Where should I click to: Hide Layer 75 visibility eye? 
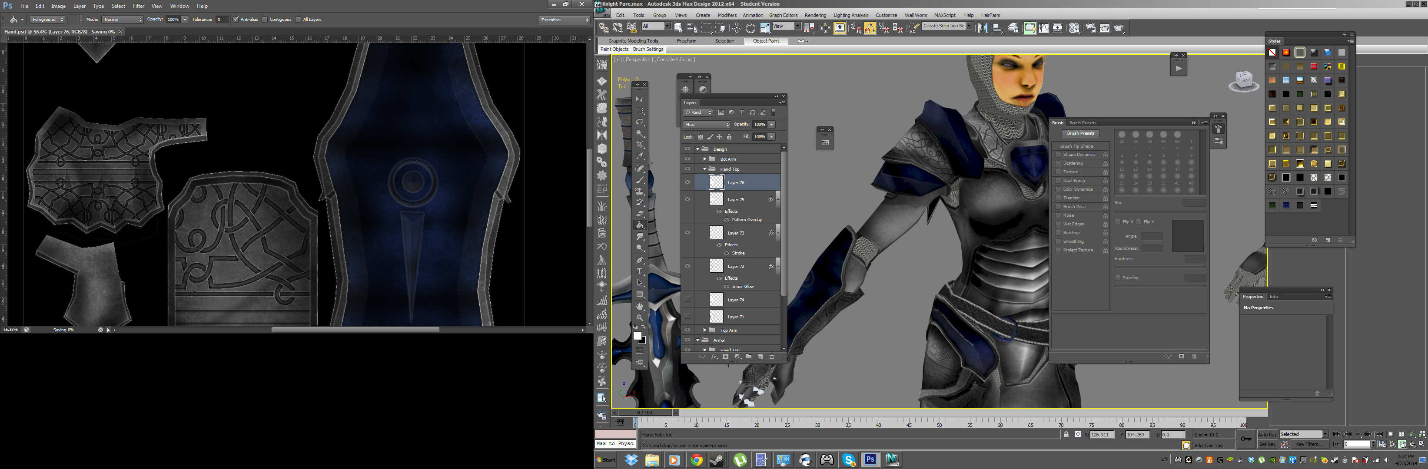(687, 199)
